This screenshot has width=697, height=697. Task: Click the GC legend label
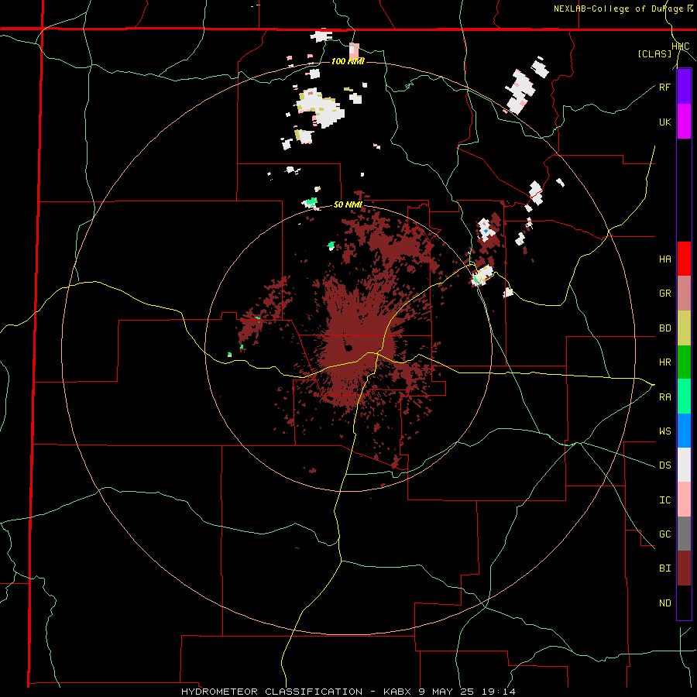[664, 534]
